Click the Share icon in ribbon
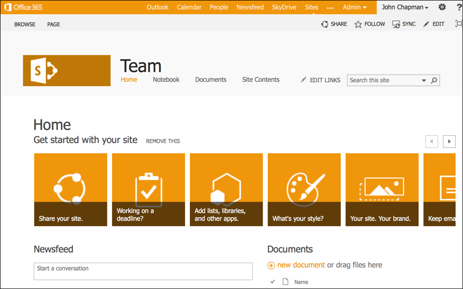This screenshot has width=463, height=289. (x=325, y=24)
